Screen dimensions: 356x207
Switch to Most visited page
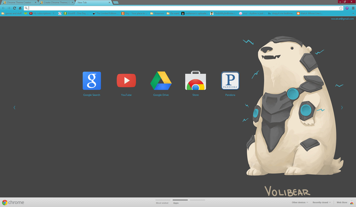[162, 202]
